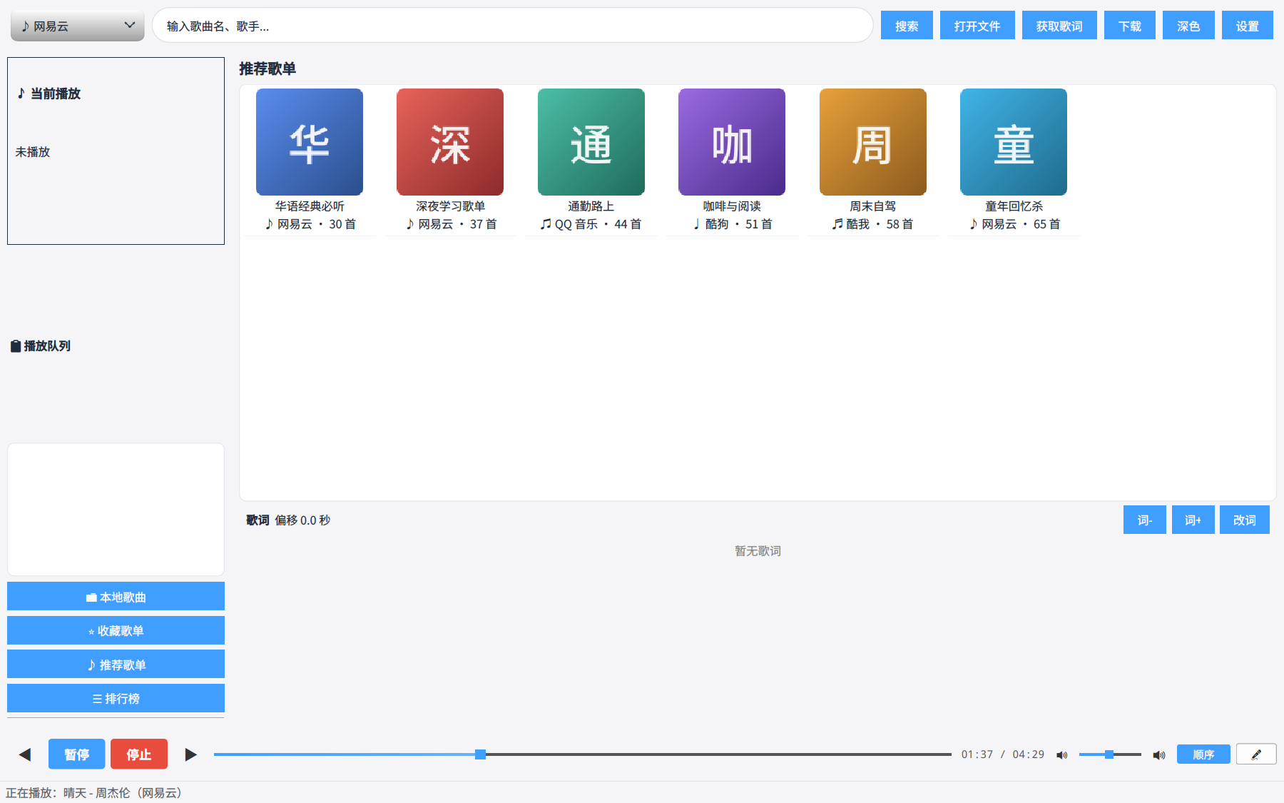Click the high-volume speaker icon

coord(1159,754)
